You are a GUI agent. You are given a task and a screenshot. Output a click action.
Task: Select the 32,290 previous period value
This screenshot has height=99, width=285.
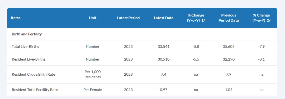229,59
